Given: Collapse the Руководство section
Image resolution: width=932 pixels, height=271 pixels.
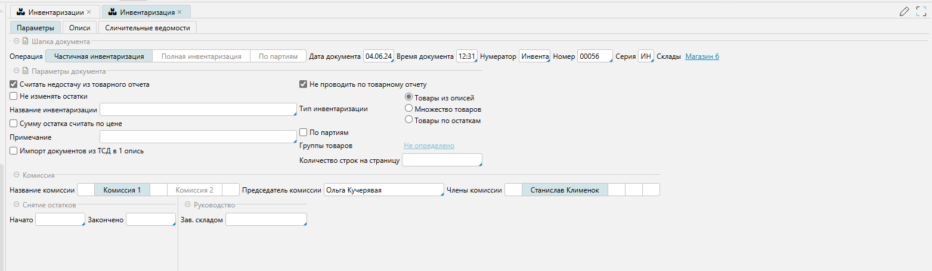Looking at the screenshot, I should tap(187, 205).
